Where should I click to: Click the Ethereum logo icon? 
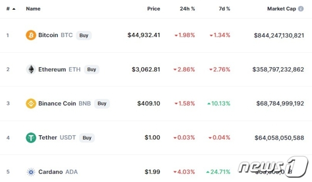(31, 70)
